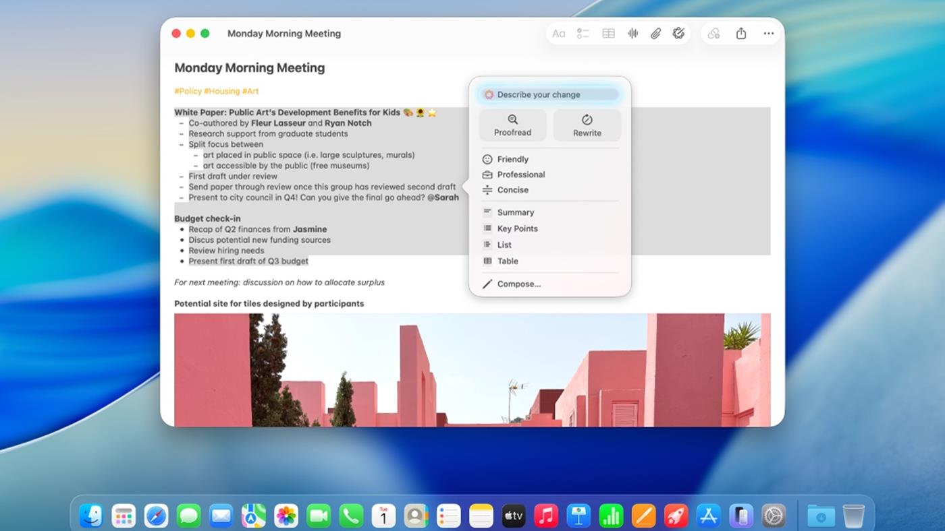The height and width of the screenshot is (531, 945).
Task: Open Writing Tools icon in toolbar
Action: (x=679, y=34)
